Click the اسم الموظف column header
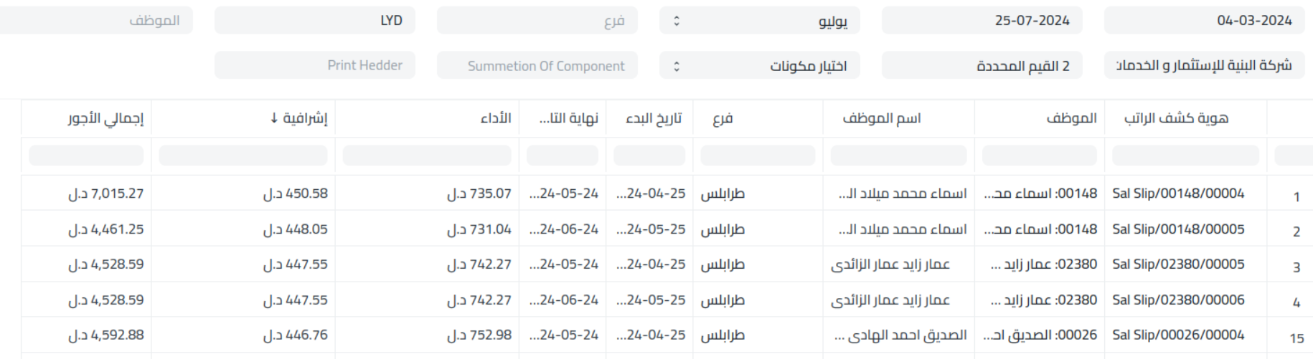Viewport: 1313px width, 359px height. click(881, 118)
